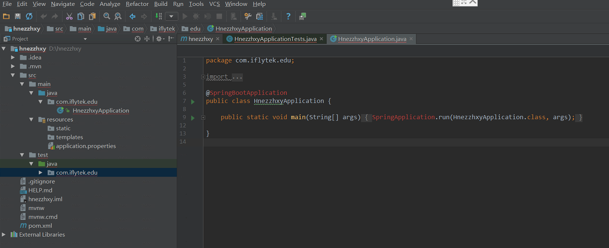This screenshot has height=248, width=609.
Task: Open the Refactor menu
Action: coord(137,4)
